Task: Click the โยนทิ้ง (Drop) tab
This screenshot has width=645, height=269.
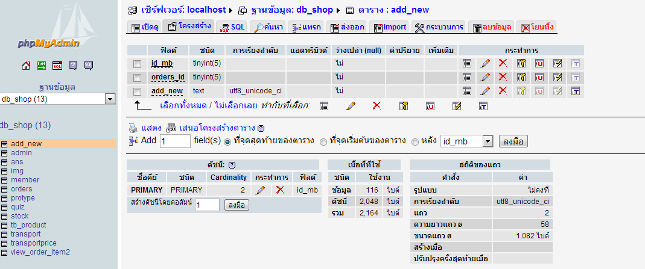Action: point(537,28)
